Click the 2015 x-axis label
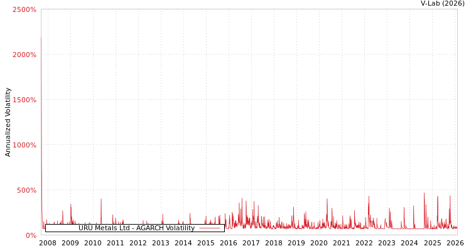The width and height of the screenshot is (471, 251). pos(206,243)
